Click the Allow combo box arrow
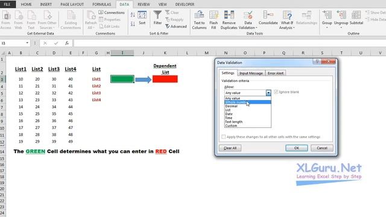The height and width of the screenshot is (217, 386). [268, 93]
